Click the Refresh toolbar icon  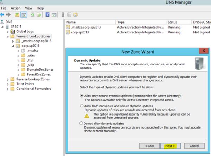[x=32, y=15]
